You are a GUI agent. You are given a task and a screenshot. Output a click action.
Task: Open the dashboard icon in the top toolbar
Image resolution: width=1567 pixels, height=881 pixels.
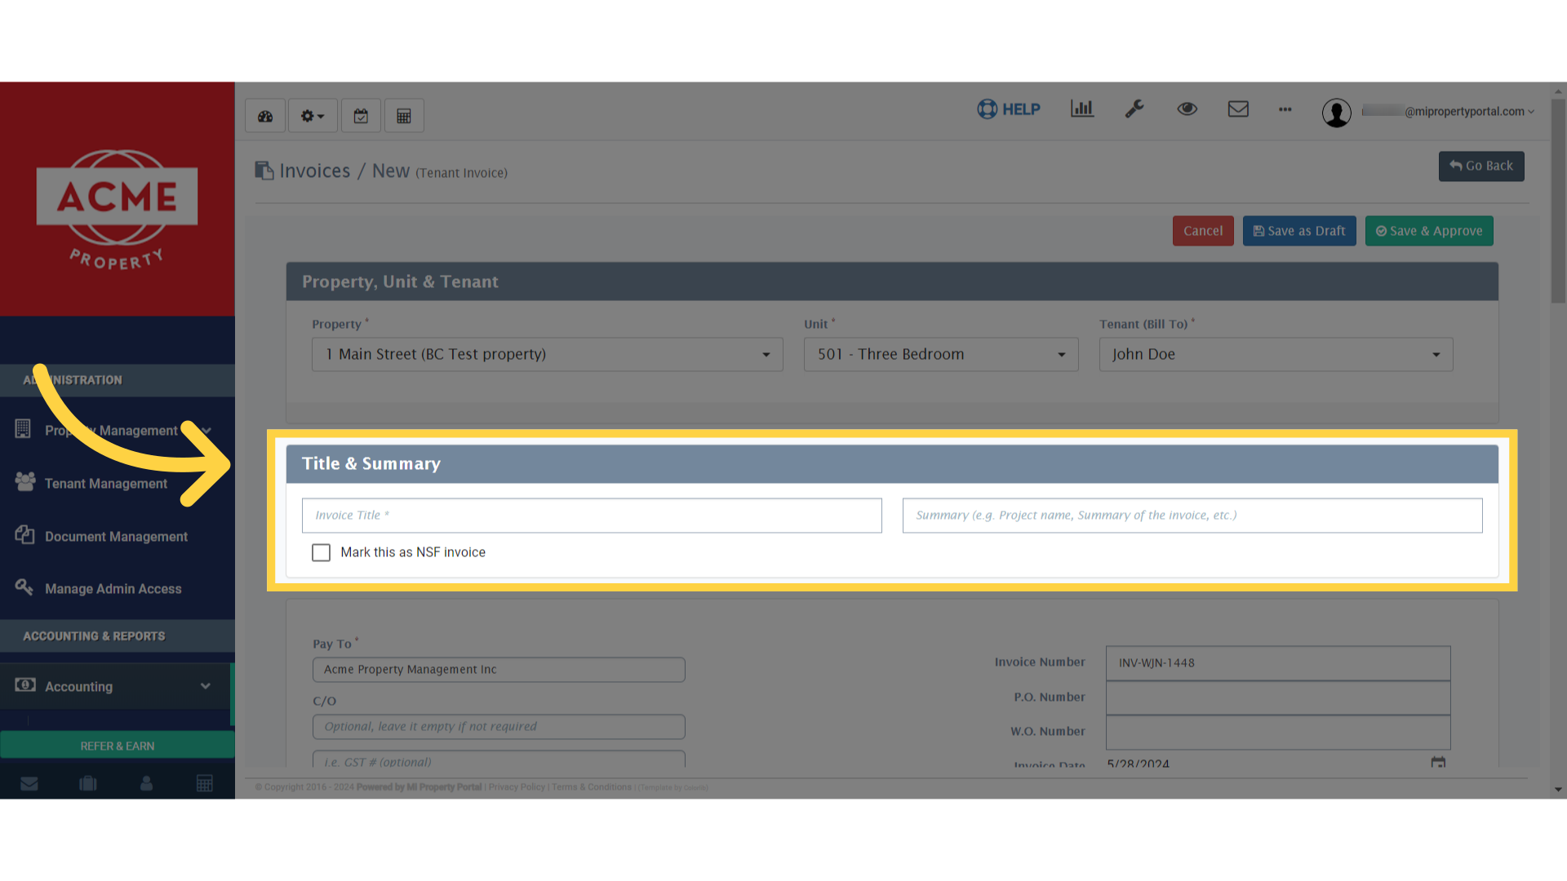[264, 115]
